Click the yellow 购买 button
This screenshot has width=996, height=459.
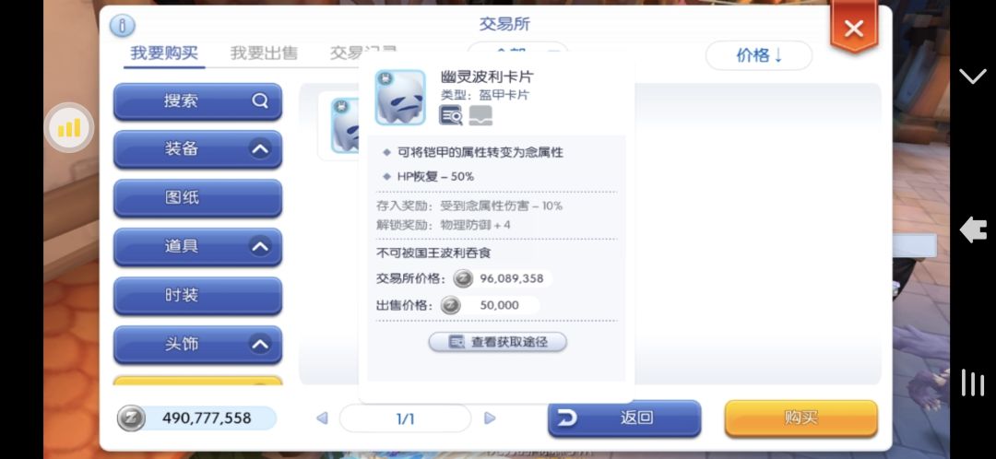click(x=801, y=418)
